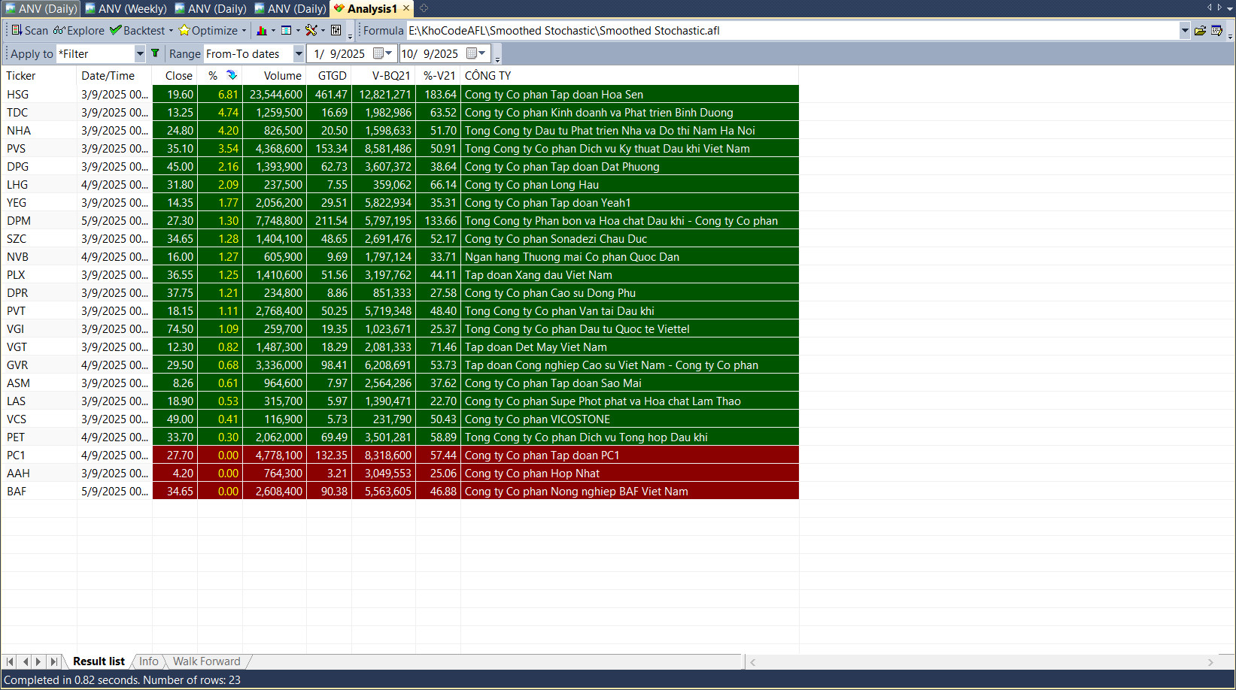Screen dimensions: 1236x690
Task: Click the Parameters sliders icon
Action: [x=336, y=31]
